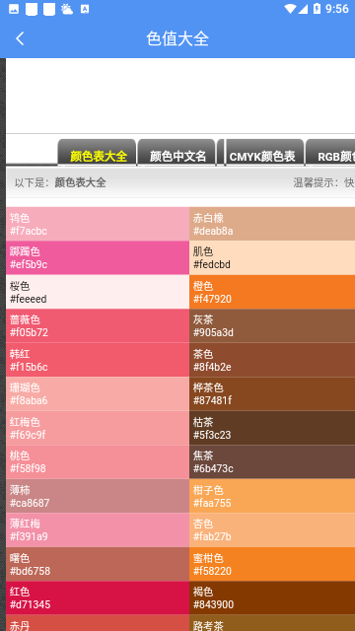Open the RGB颜色 tab
Viewport: 355px width, 631px height.
[330, 152]
